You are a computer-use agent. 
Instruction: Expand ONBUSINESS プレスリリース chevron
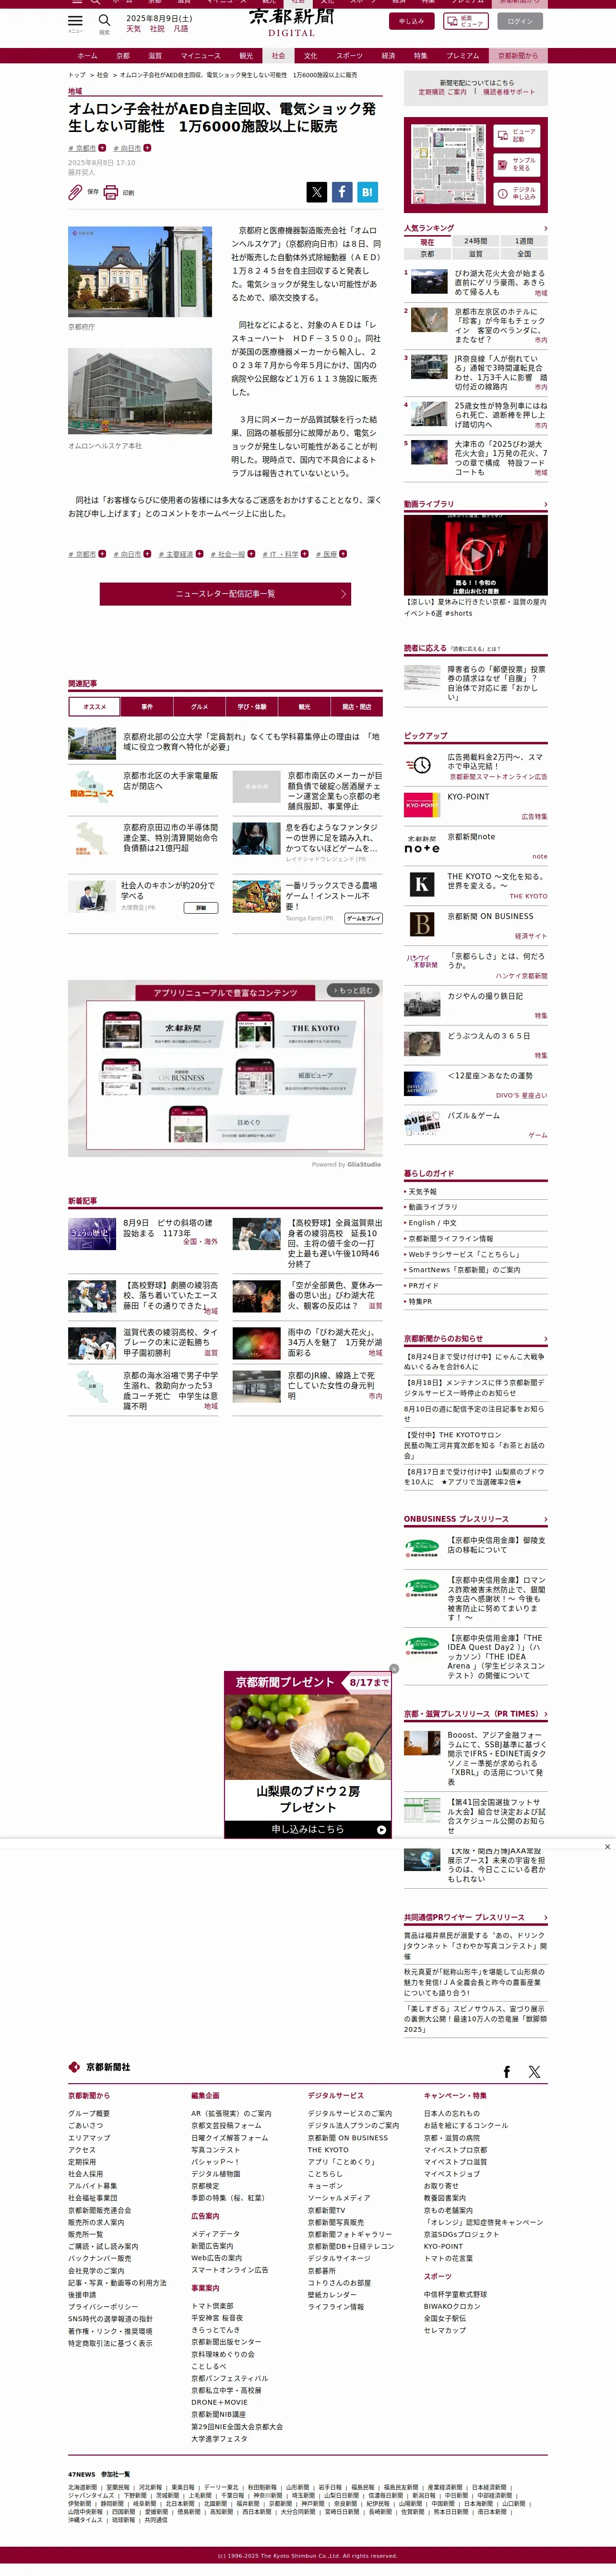(x=545, y=1519)
